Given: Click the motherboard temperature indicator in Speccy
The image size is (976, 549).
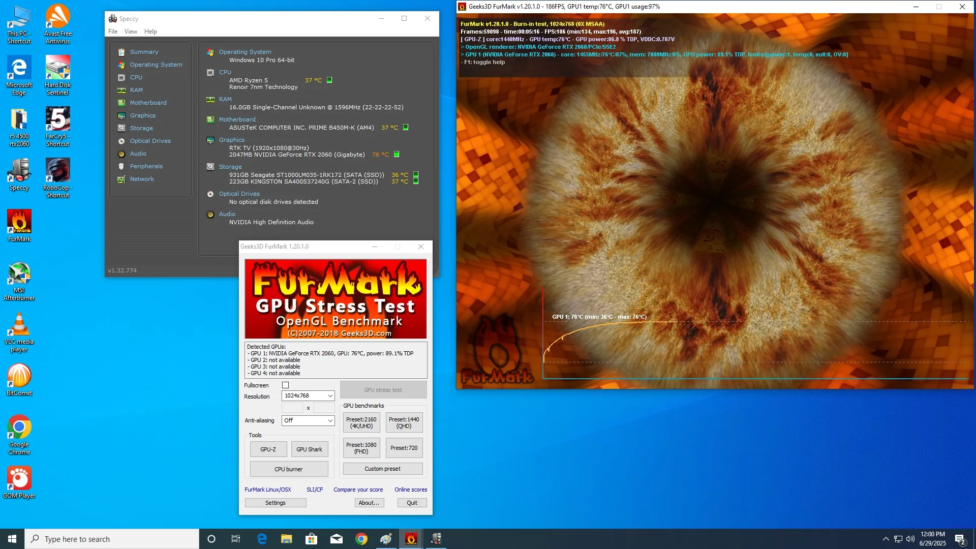Looking at the screenshot, I should coord(406,128).
